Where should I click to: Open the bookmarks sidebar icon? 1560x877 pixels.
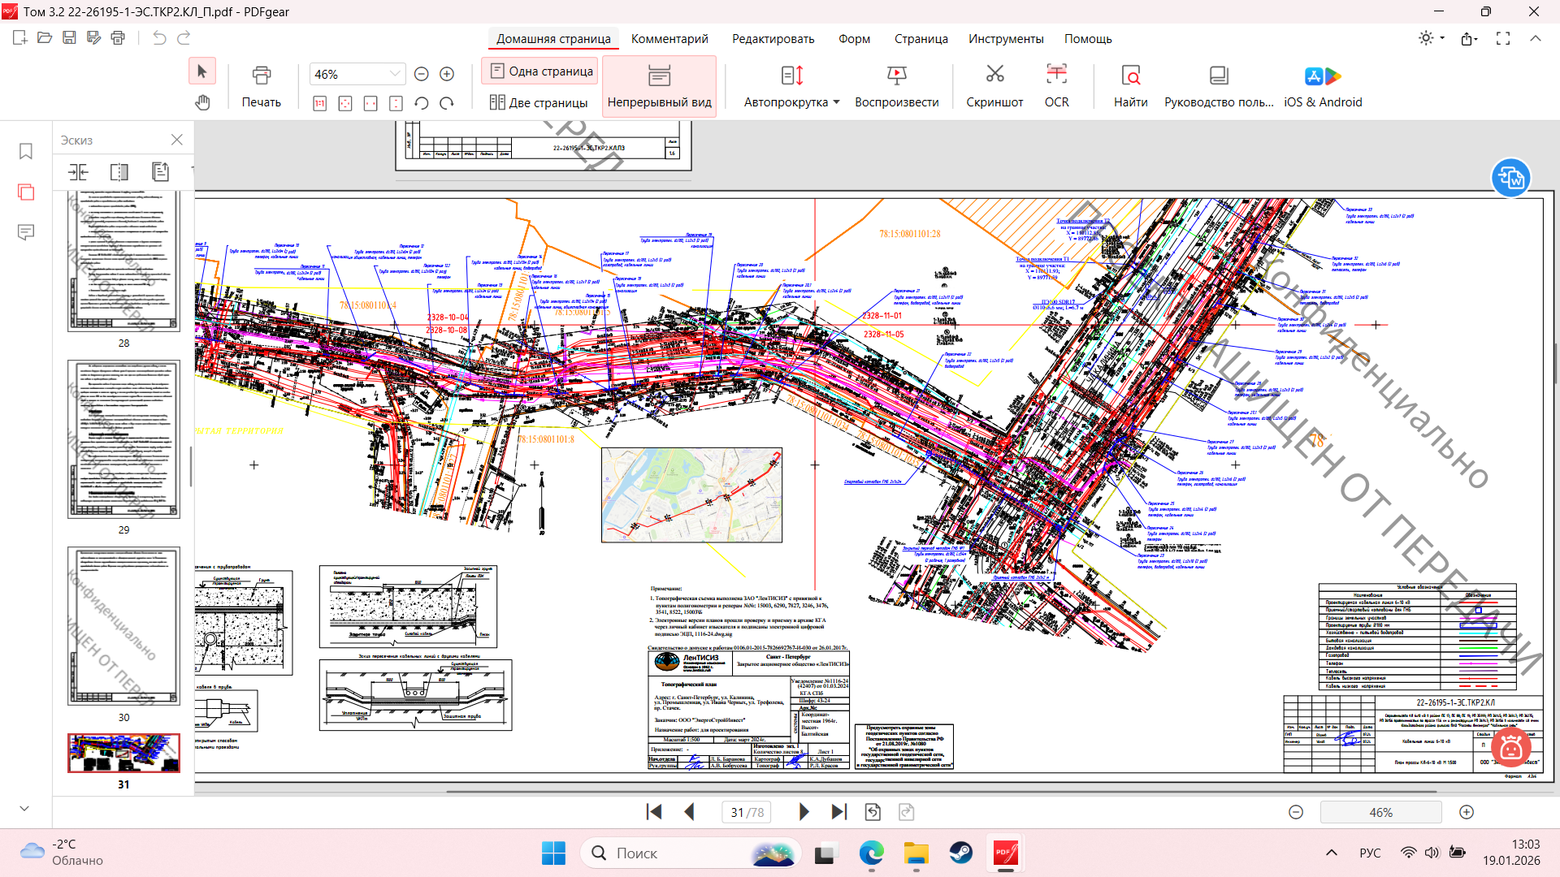point(26,152)
